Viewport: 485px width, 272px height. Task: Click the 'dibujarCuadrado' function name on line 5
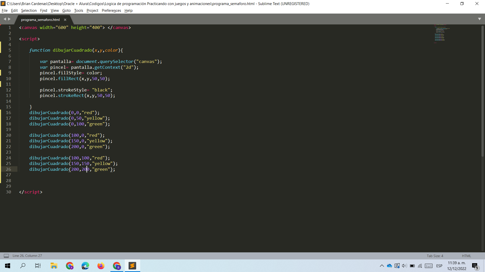pos(72,50)
